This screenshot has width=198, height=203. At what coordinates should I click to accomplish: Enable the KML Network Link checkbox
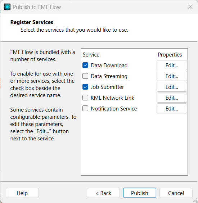[x=85, y=98]
